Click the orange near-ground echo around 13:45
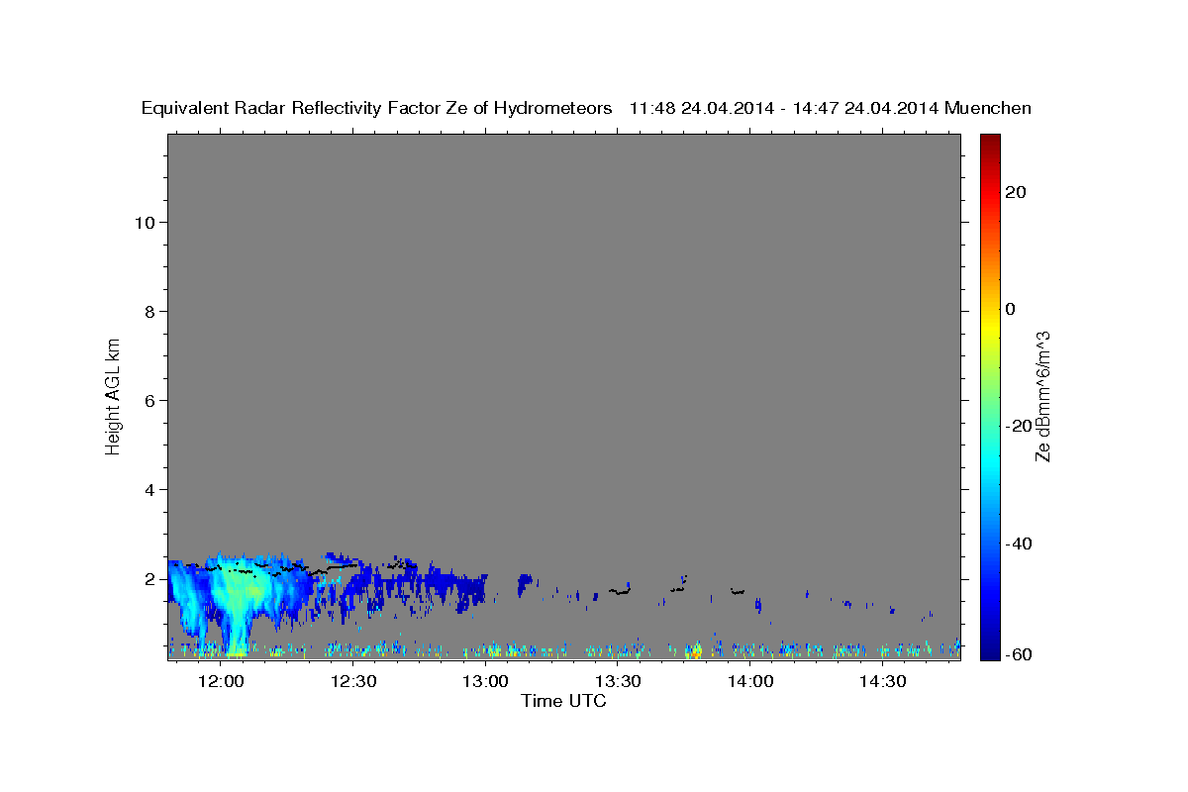This screenshot has width=1188, height=792. [x=697, y=651]
